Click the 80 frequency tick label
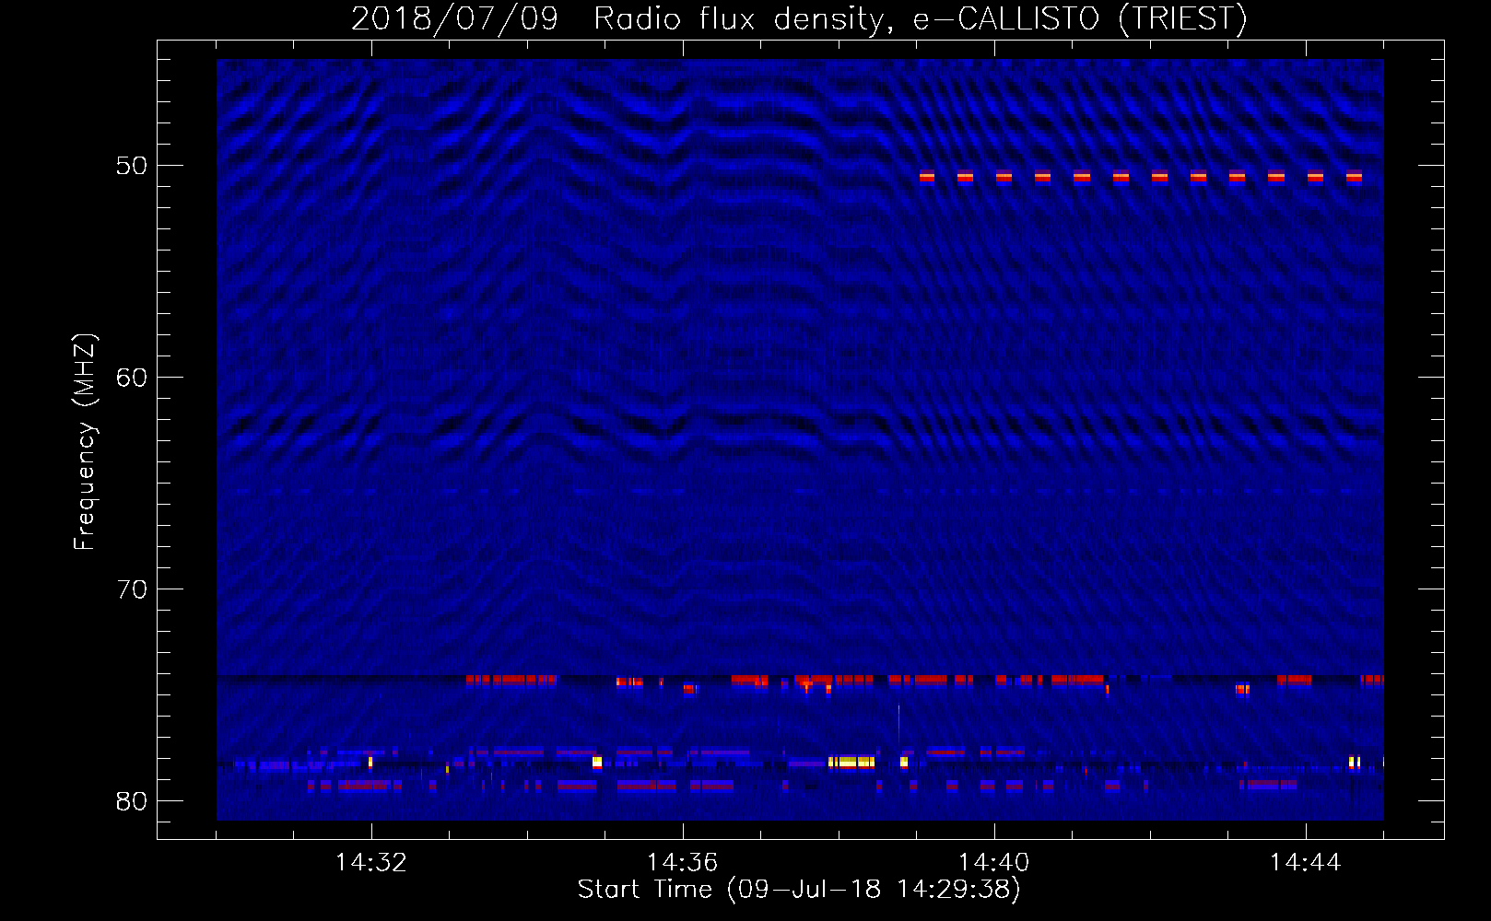Screen dimensions: 1491x921 (x=132, y=801)
